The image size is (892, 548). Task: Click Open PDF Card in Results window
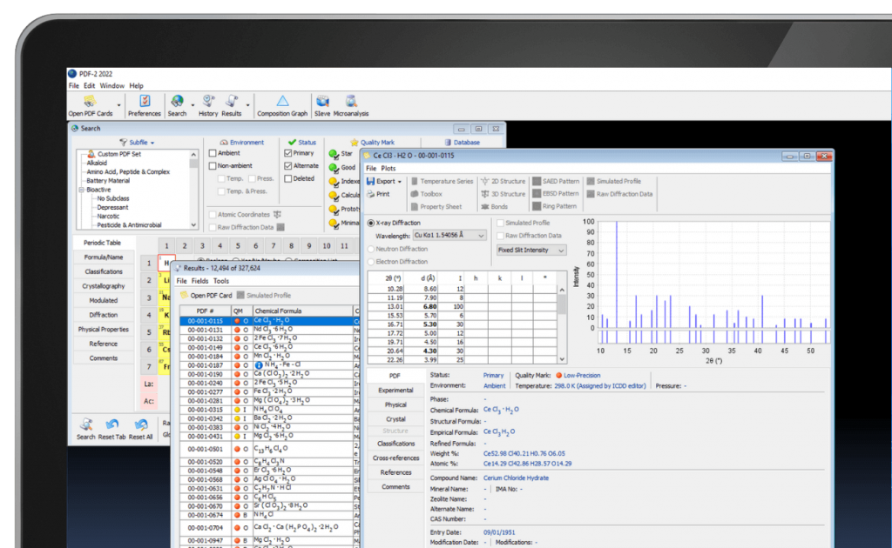click(x=206, y=295)
